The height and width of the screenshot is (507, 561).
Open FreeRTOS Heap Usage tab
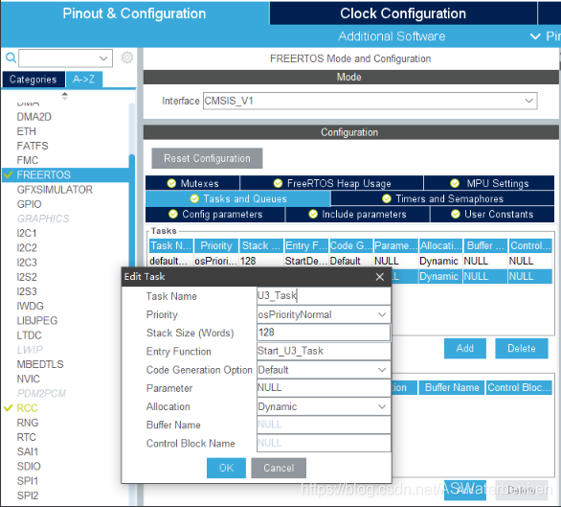point(331,183)
